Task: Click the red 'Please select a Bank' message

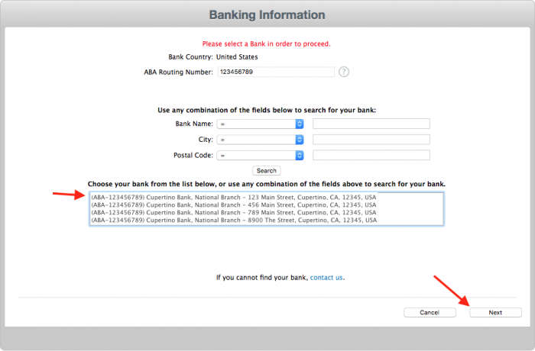Action: click(x=266, y=43)
